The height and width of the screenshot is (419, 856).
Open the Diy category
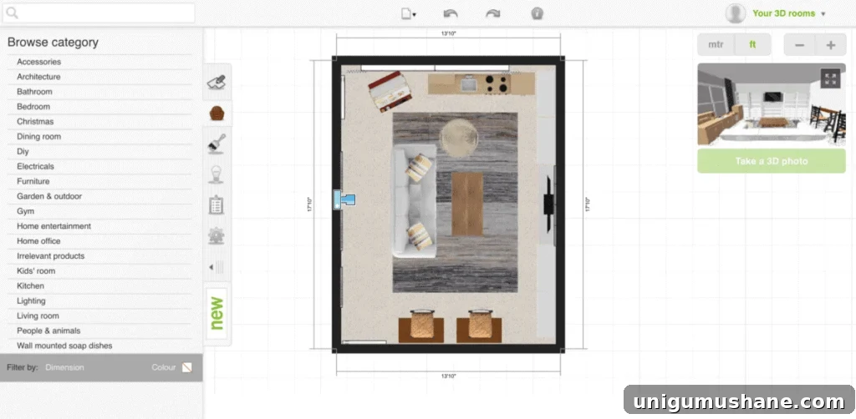click(23, 151)
